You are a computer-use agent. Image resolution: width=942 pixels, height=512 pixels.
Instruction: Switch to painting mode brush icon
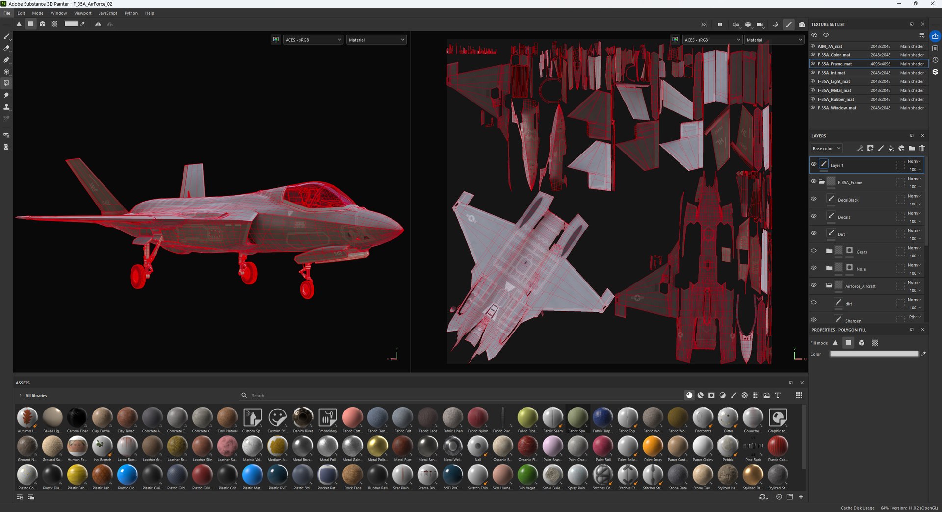[788, 24]
